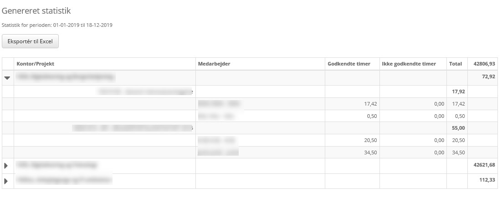
Task: Click 20,50 in the Godkendte timer column
Action: [x=369, y=141]
